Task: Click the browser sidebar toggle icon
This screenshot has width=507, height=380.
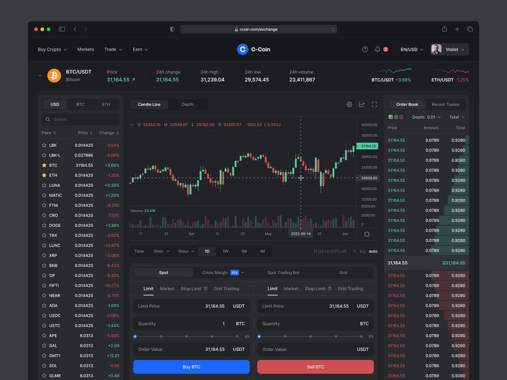Action: [62, 29]
